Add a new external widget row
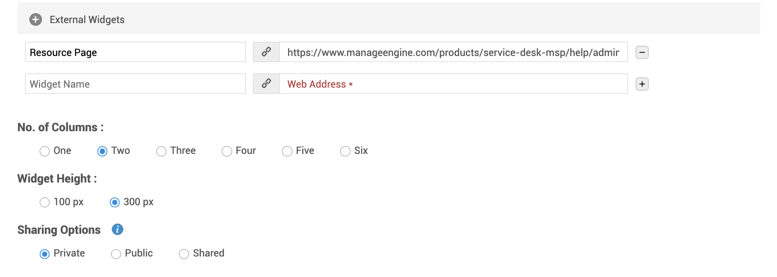Screen dimensions: 777x277 click(x=642, y=84)
